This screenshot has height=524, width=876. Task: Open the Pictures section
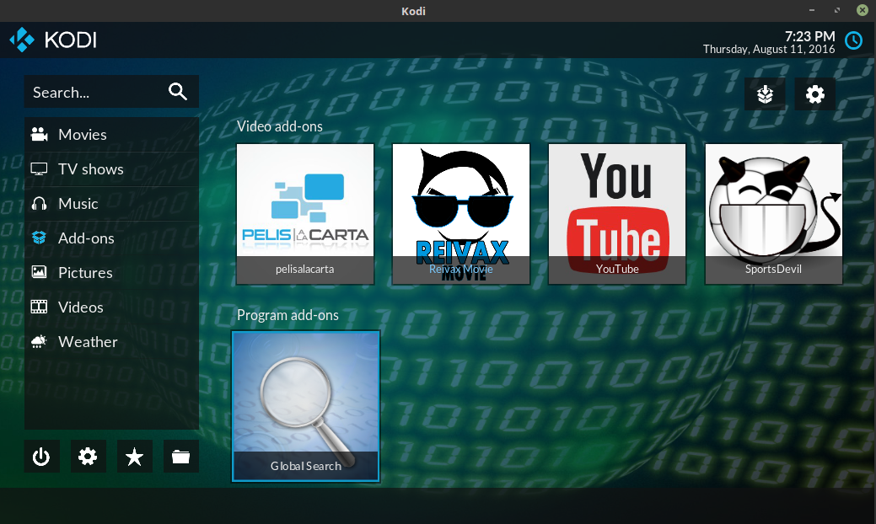[112, 273]
